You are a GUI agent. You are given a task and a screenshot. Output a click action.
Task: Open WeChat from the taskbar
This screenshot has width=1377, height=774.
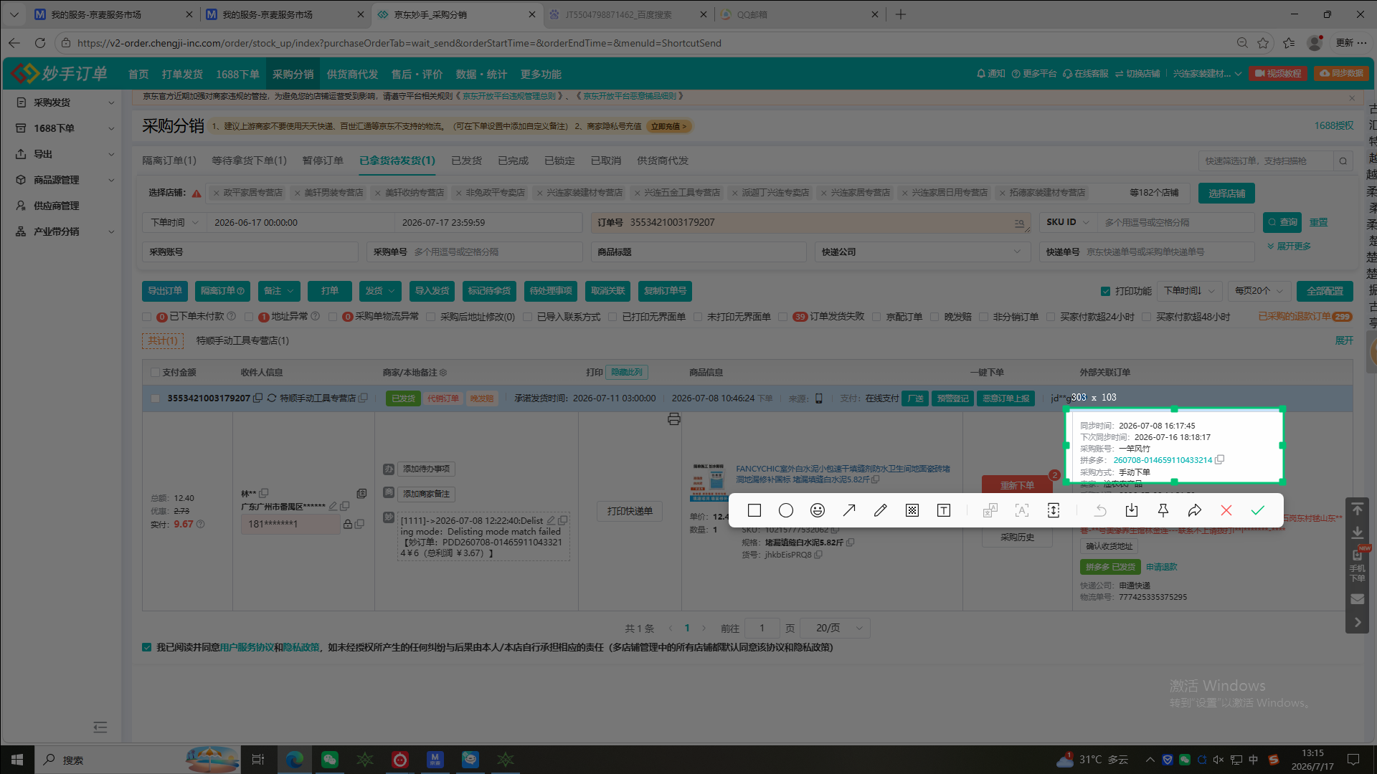tap(330, 760)
